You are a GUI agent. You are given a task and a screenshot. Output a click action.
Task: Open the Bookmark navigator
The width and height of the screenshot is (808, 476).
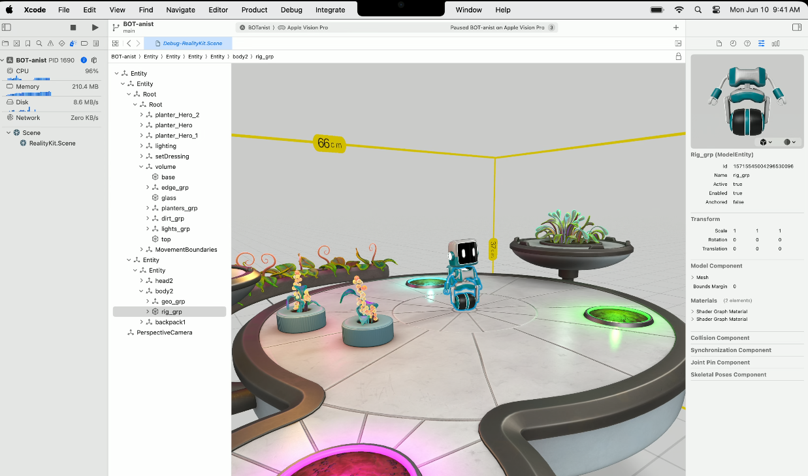tap(27, 44)
